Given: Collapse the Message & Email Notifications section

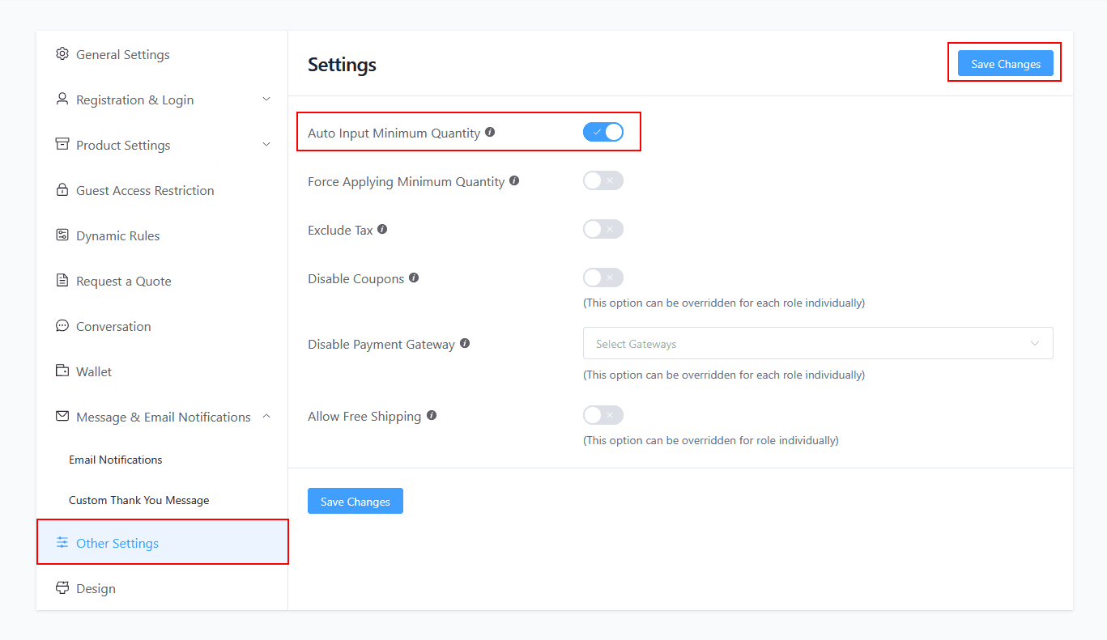Looking at the screenshot, I should (266, 416).
